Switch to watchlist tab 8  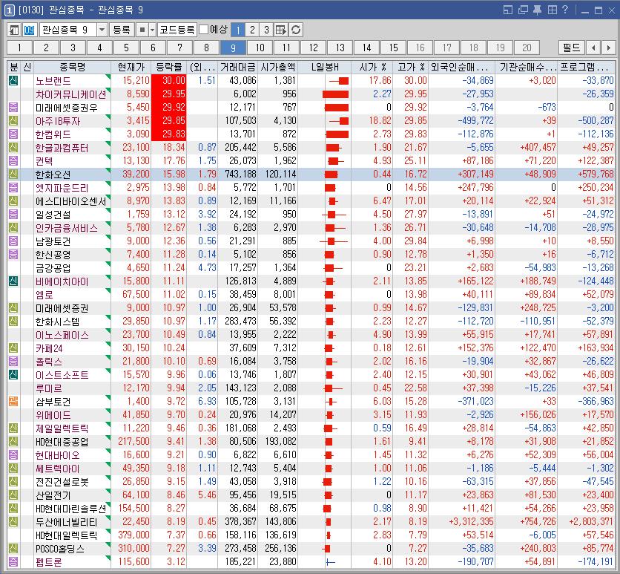click(x=206, y=48)
